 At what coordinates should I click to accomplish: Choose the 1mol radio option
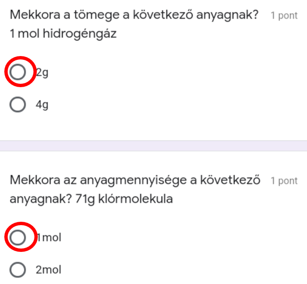(18, 237)
